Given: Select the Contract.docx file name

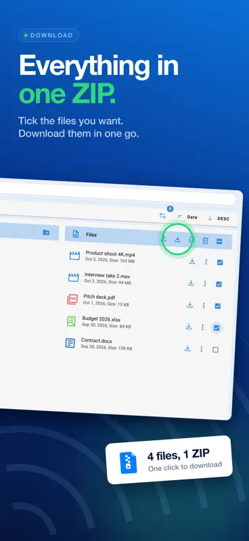Looking at the screenshot, I should coord(96,341).
